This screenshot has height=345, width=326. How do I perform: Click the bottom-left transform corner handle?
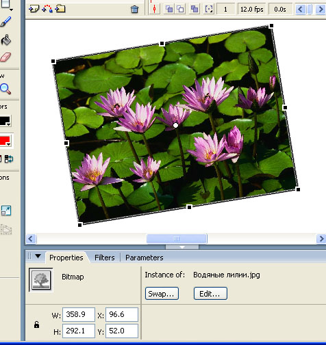[x=79, y=225]
